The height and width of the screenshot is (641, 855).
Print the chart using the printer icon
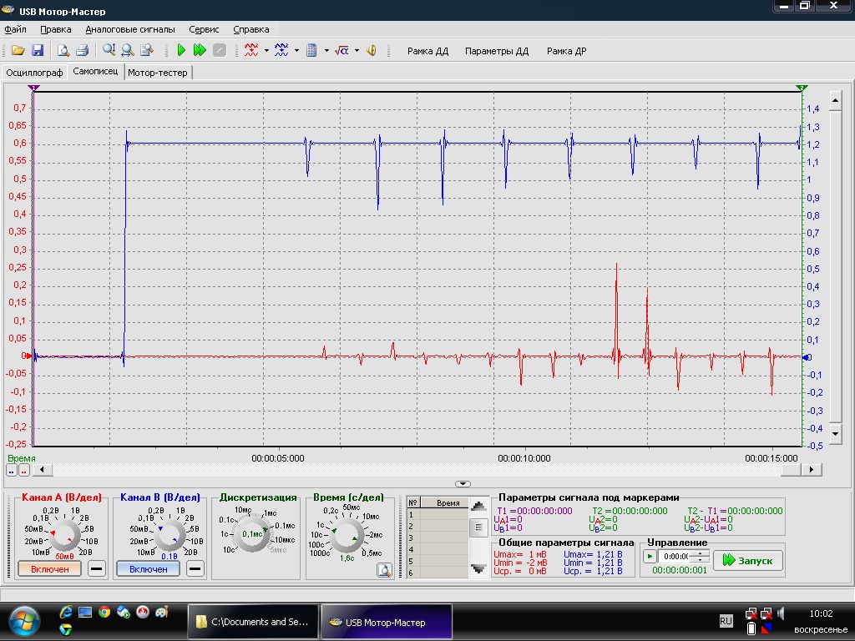[x=83, y=51]
